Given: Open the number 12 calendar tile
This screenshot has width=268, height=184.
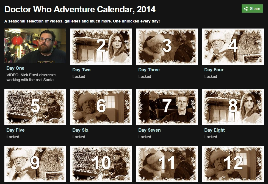Looking at the screenshot, I should pyautogui.click(x=233, y=164).
